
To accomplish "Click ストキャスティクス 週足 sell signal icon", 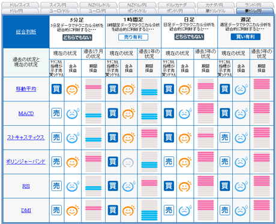I will click(x=225, y=137).
